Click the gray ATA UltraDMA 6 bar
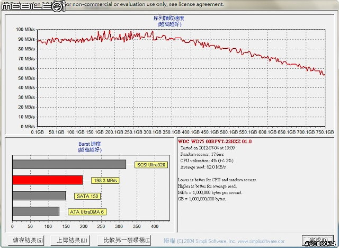339x248 pixels. (35, 211)
